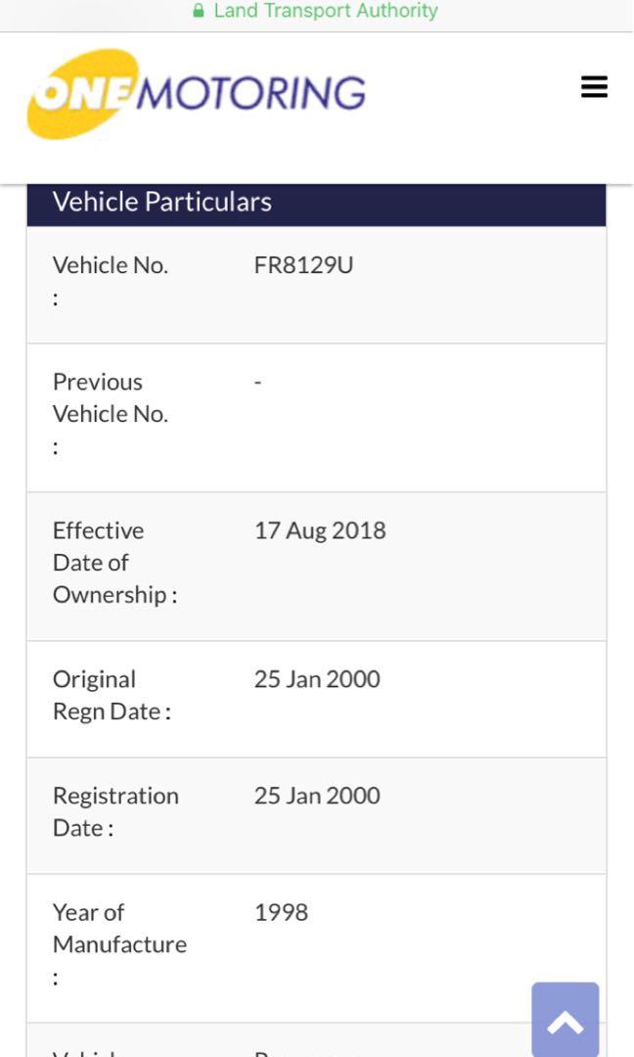The height and width of the screenshot is (1057, 634).
Task: Open the hamburger menu
Action: (594, 87)
